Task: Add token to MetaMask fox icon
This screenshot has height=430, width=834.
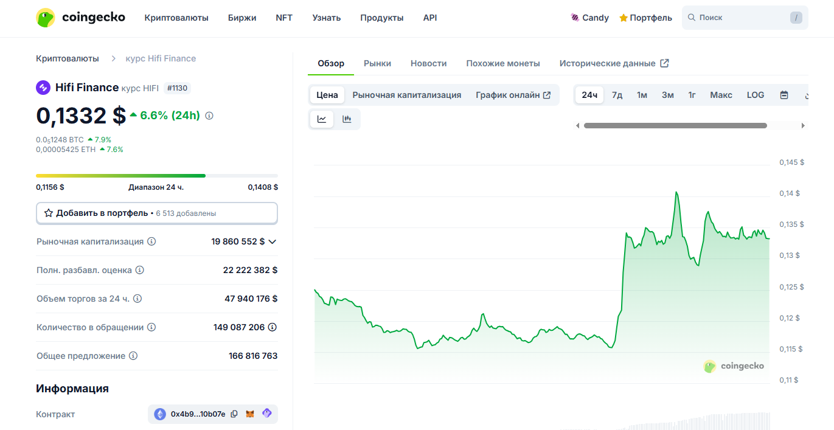Action: [250, 414]
